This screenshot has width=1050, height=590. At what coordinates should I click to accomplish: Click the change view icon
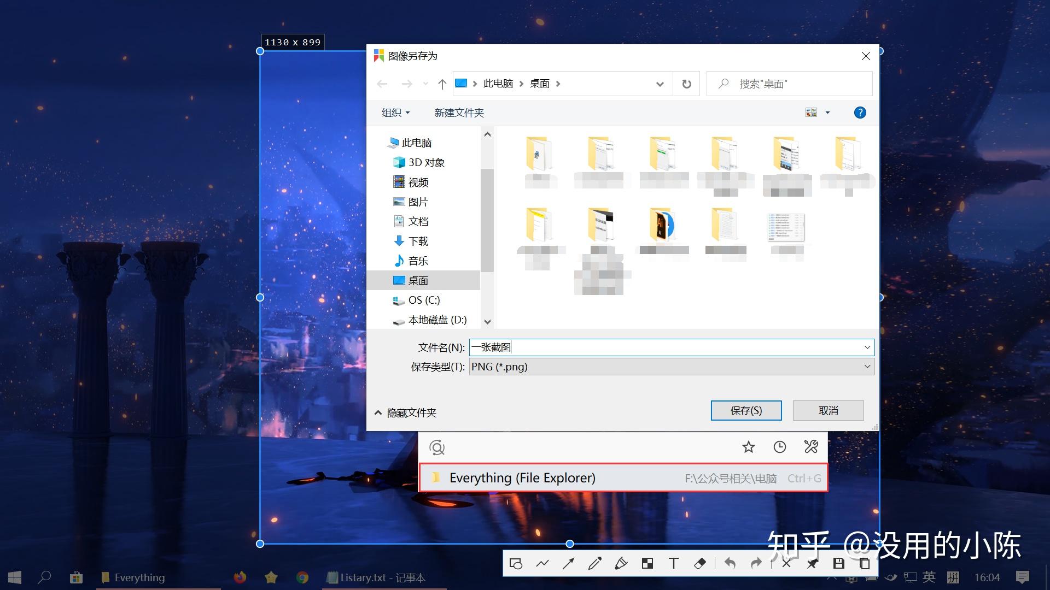(x=811, y=113)
